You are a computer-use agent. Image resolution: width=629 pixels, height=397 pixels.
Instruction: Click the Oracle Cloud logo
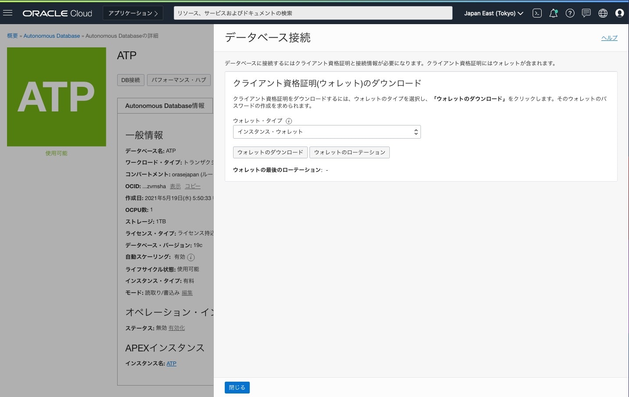(x=57, y=13)
